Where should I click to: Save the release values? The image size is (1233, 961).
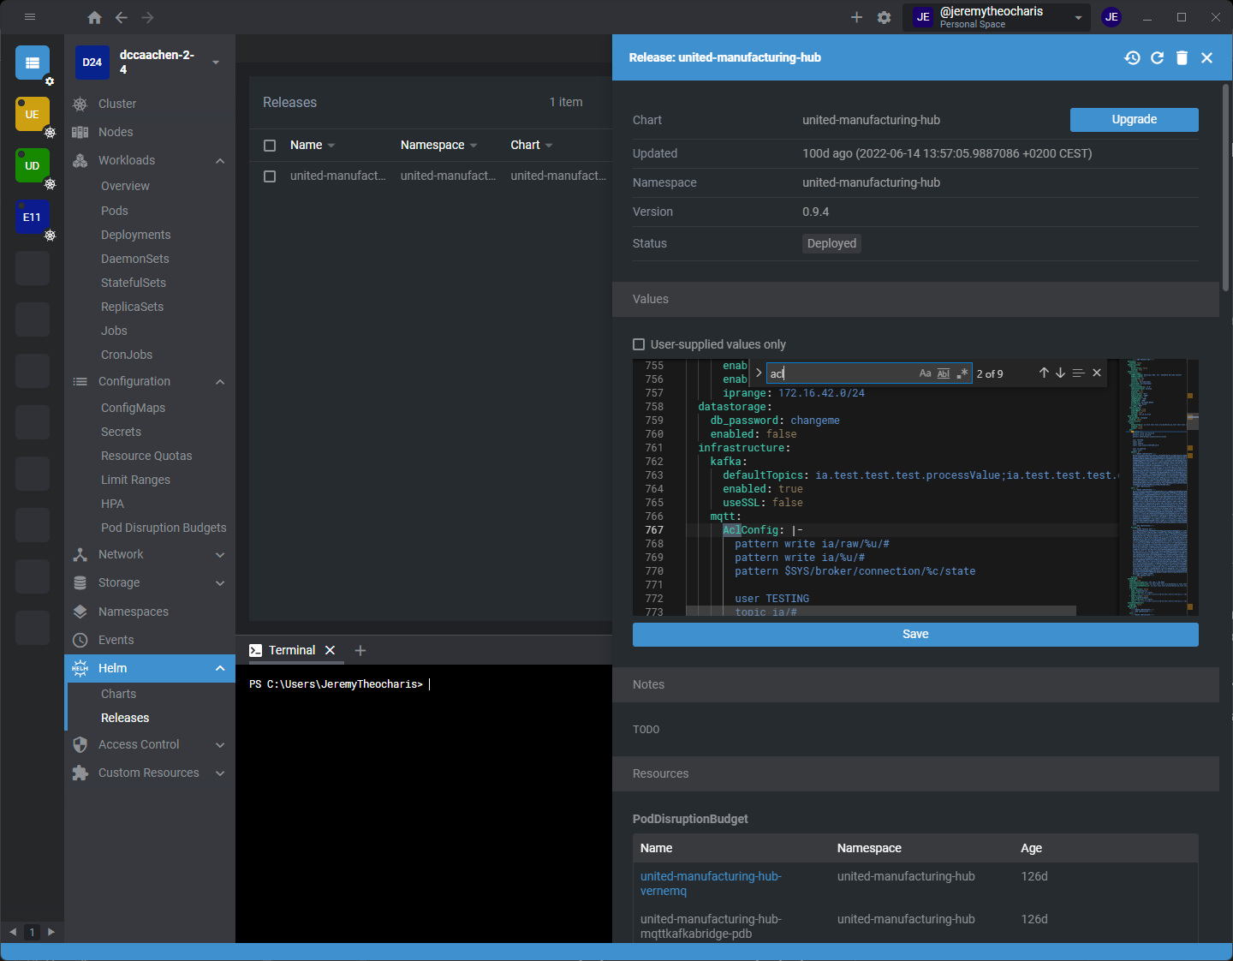pyautogui.click(x=914, y=635)
